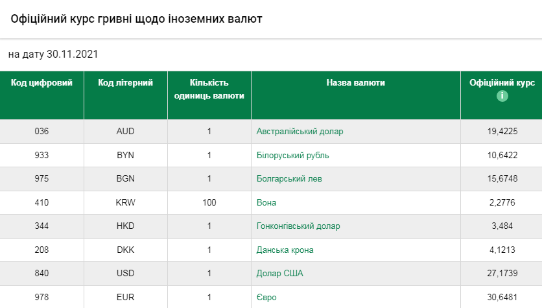
Task: Open the Австралійський долар link
Action: point(300,132)
